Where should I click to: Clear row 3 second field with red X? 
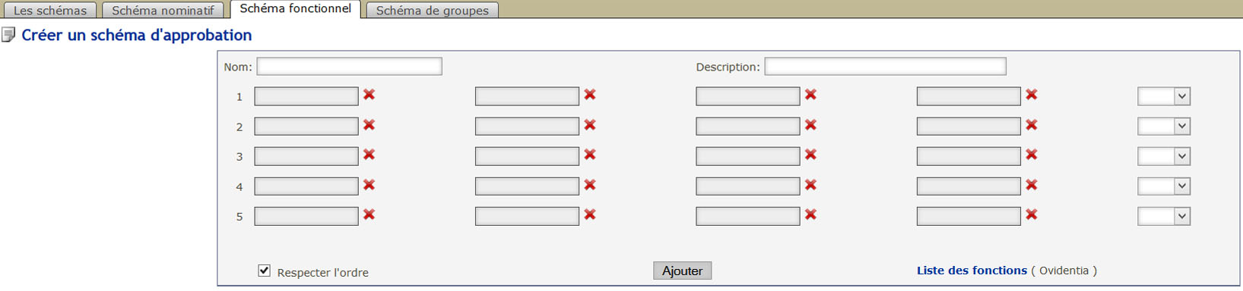590,155
